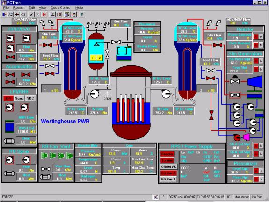Set Power Demand to auto with A button

256,36
